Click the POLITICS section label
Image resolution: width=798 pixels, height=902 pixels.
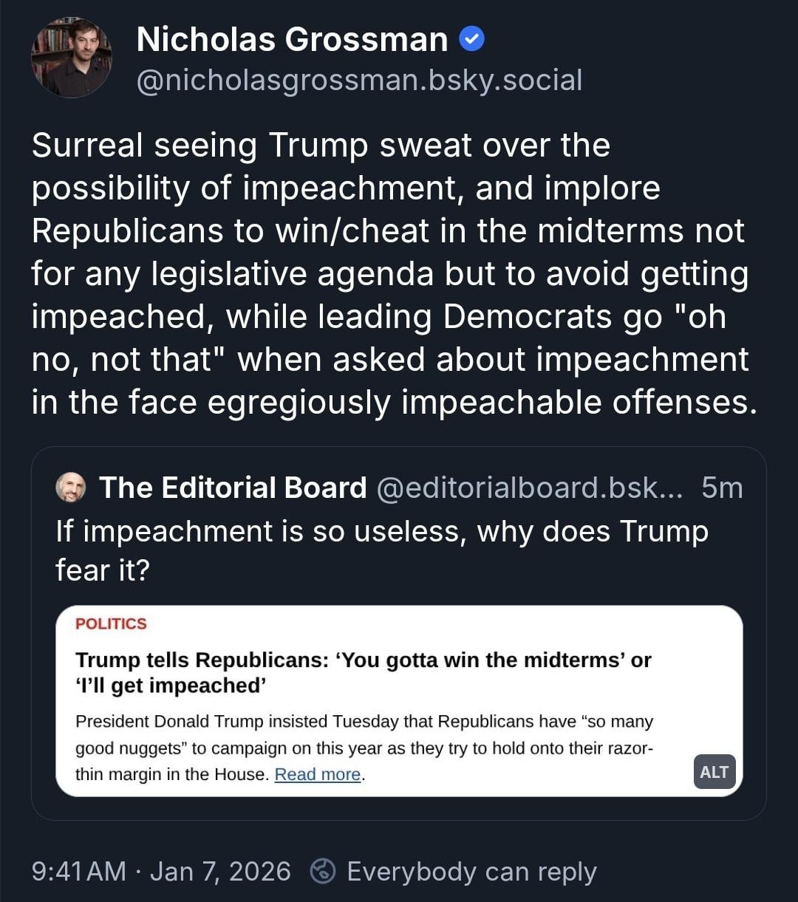tap(111, 623)
